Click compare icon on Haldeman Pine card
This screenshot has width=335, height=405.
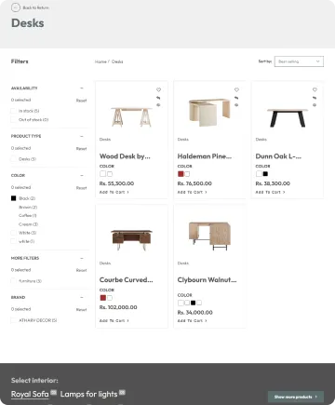236,98
